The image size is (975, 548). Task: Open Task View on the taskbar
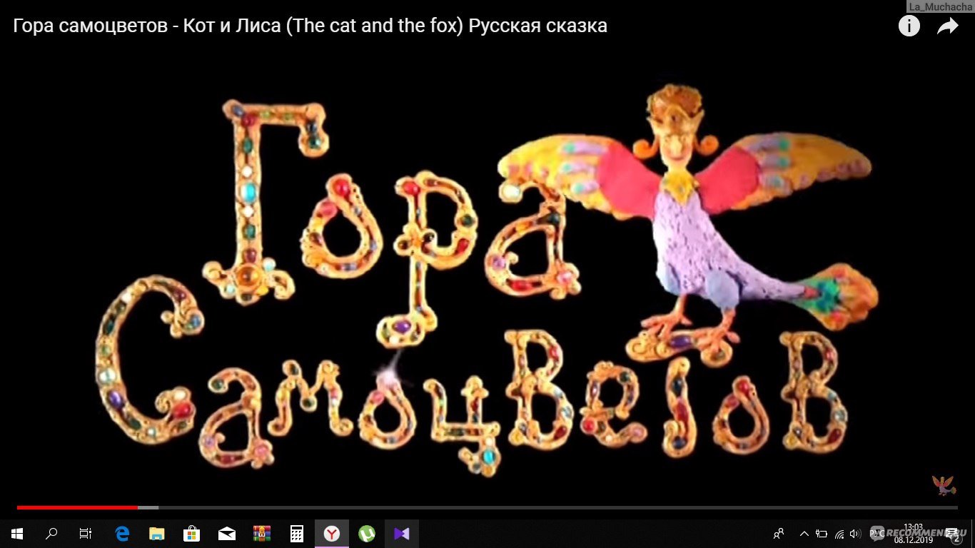point(86,533)
